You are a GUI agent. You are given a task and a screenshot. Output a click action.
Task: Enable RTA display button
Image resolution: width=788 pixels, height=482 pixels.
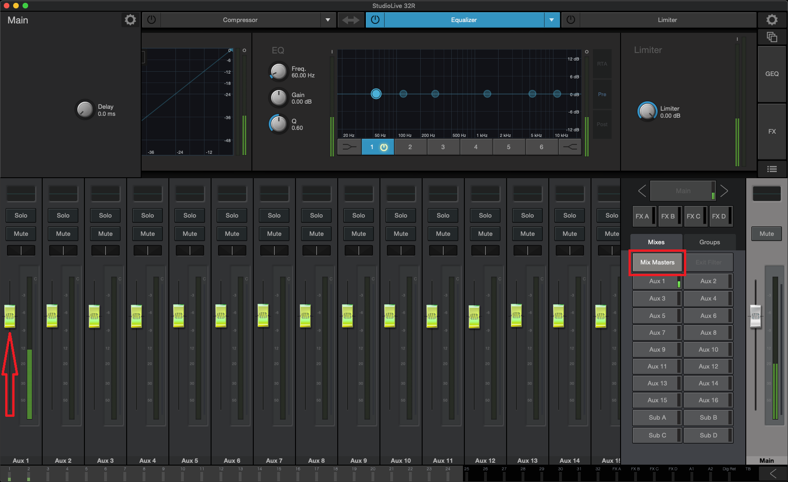(602, 64)
